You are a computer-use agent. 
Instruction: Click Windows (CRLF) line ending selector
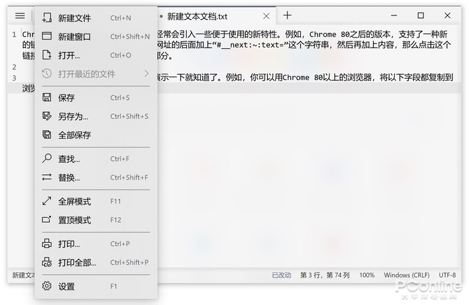[x=407, y=275]
